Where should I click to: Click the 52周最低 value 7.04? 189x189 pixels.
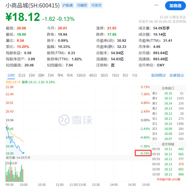pos(69,65)
